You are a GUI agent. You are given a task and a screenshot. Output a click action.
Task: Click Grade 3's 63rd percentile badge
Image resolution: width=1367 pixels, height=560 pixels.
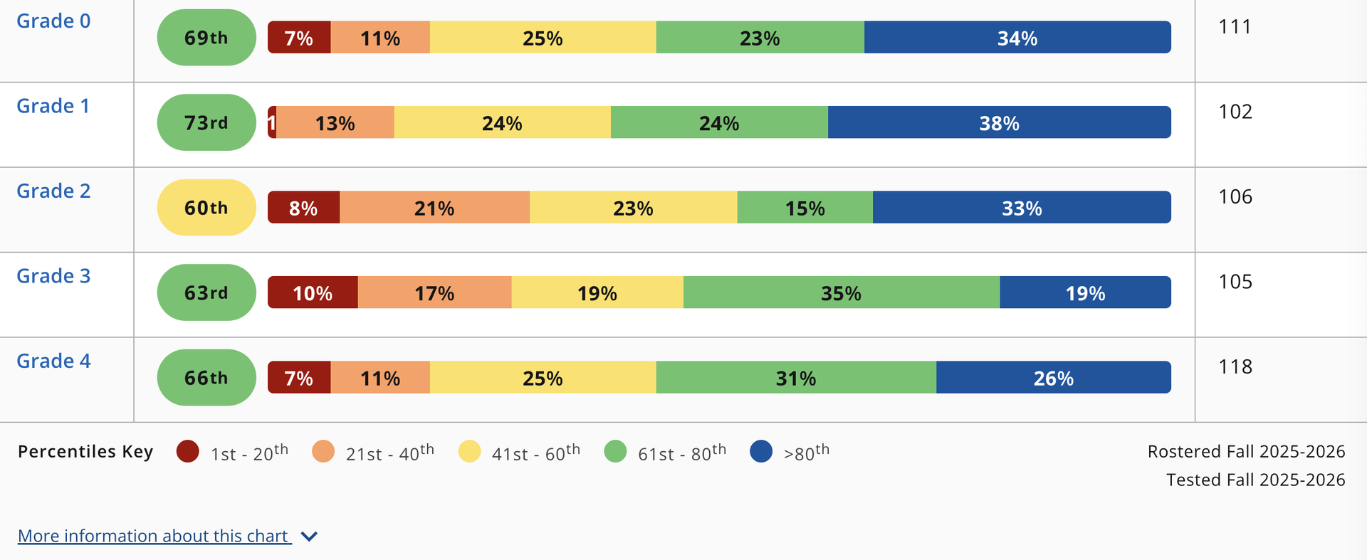click(x=206, y=292)
